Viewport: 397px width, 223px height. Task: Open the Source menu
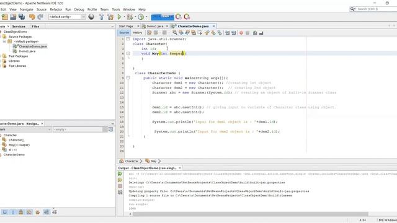click(x=42, y=9)
